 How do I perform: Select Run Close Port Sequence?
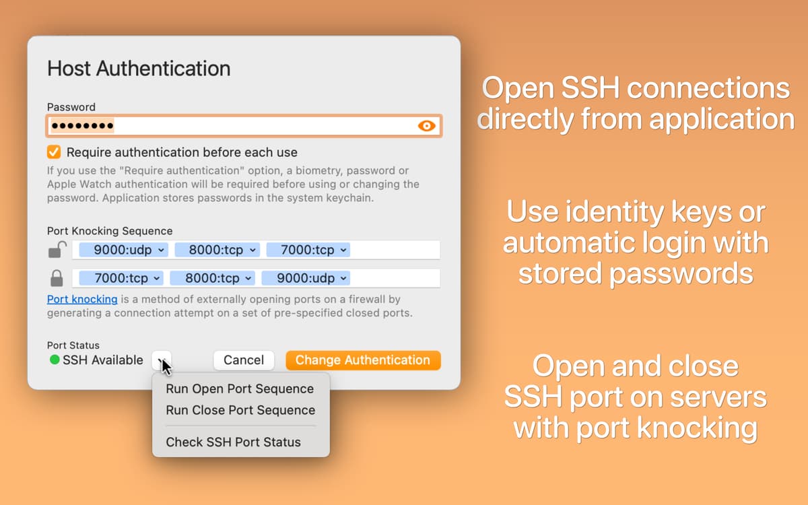[x=240, y=410]
